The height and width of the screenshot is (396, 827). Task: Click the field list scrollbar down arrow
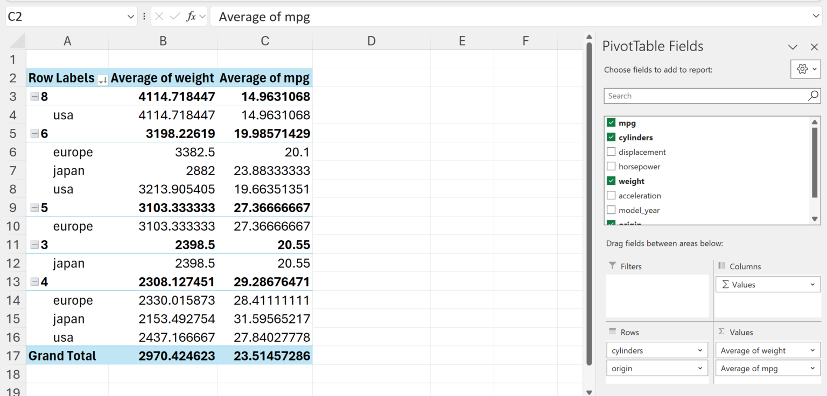click(814, 219)
